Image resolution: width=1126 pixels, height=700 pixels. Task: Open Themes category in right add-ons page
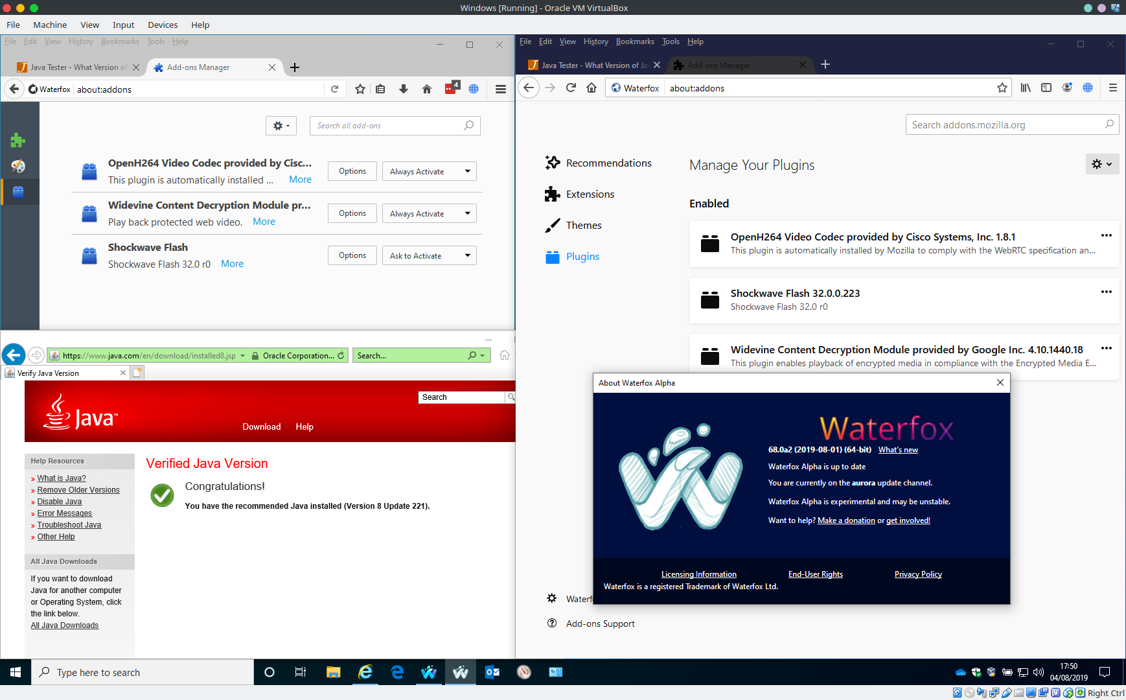573,225
